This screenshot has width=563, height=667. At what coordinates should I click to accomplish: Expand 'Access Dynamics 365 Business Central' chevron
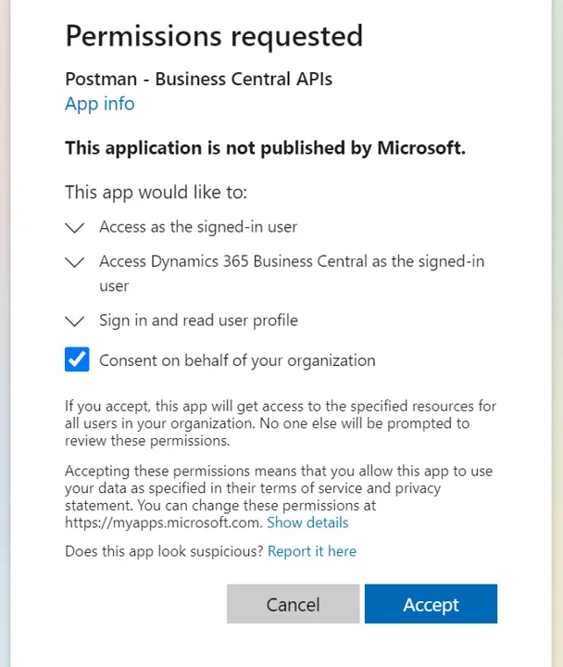click(75, 262)
